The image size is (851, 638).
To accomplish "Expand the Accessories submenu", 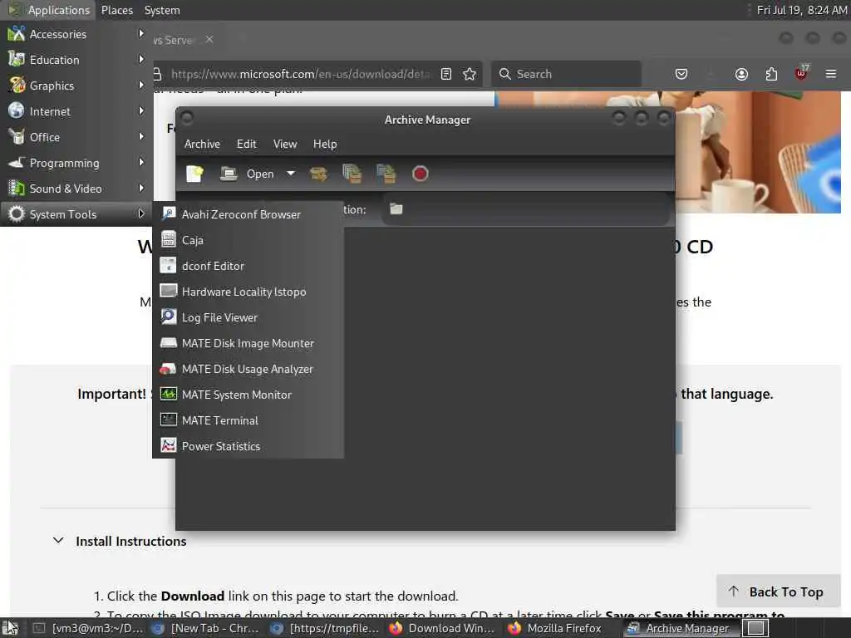I will coord(76,33).
